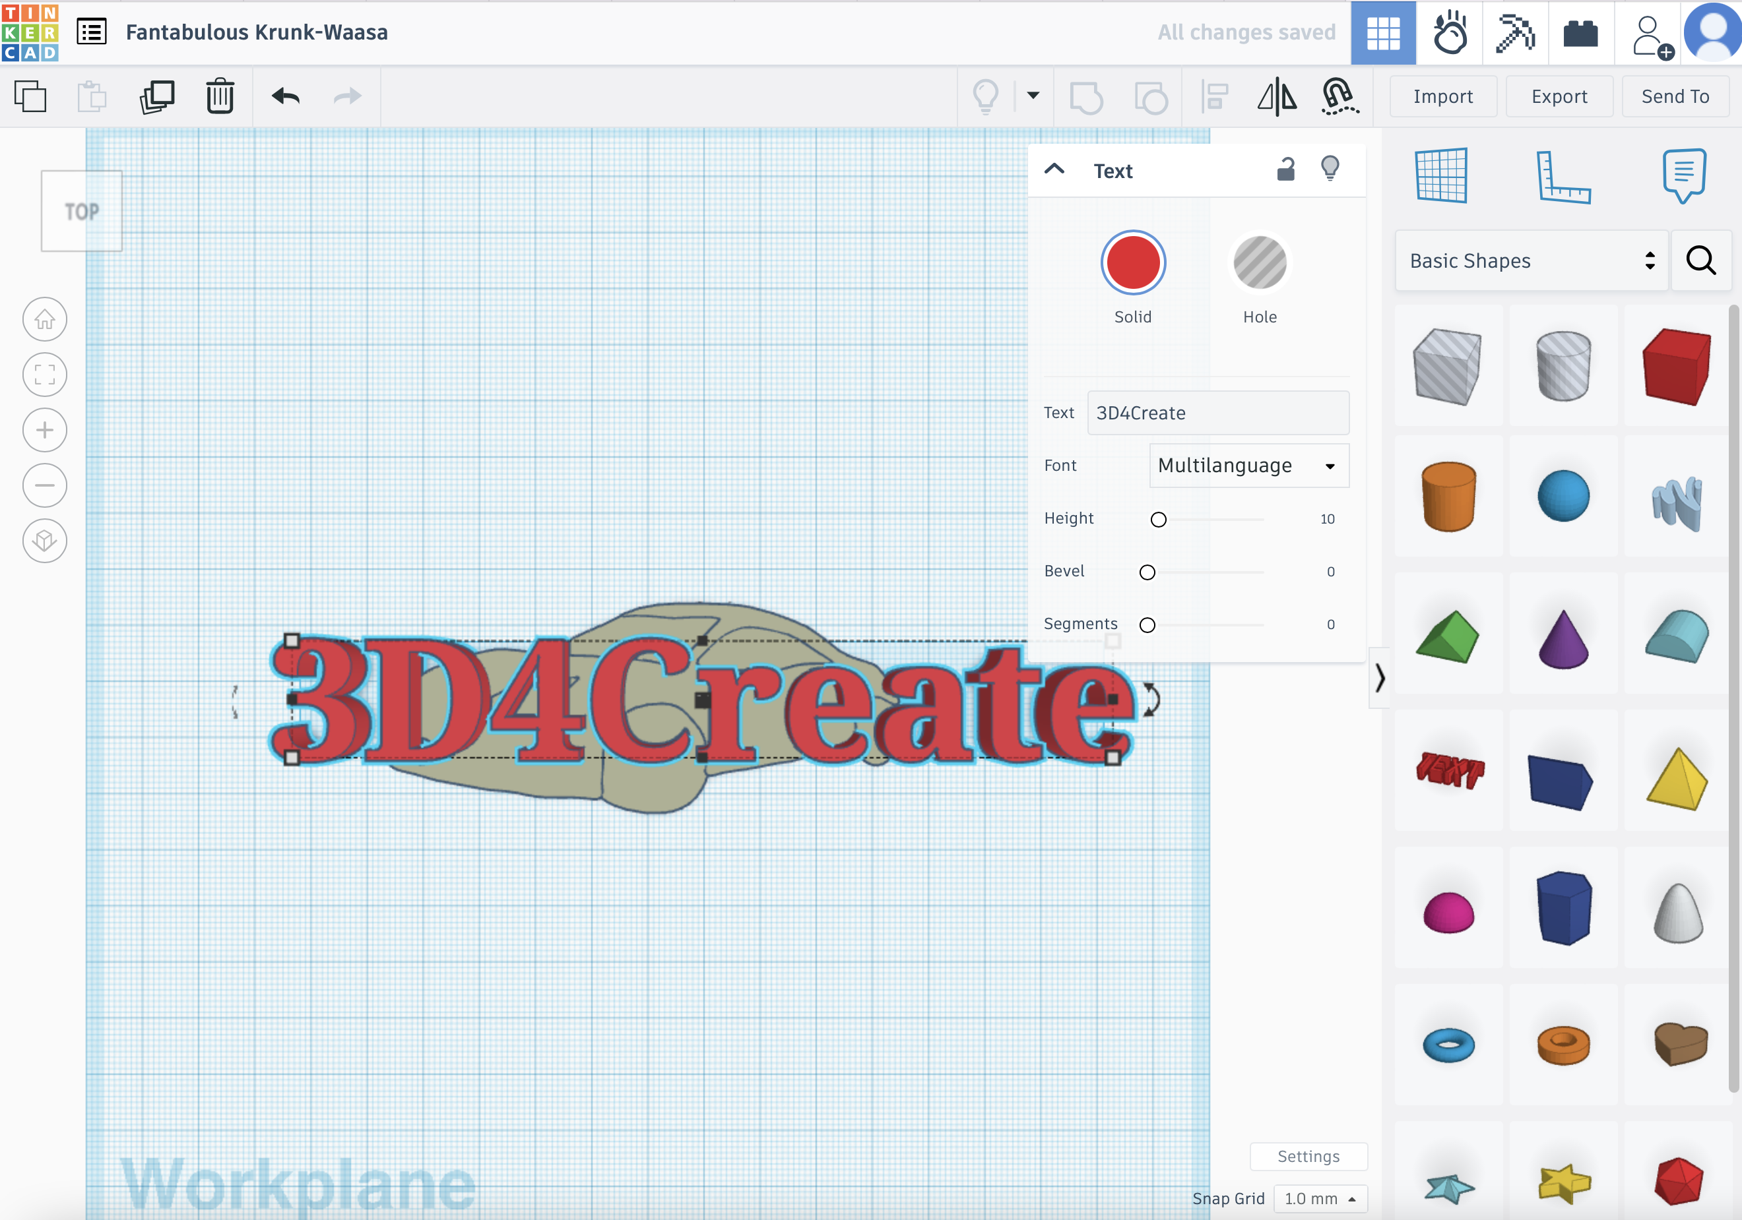Select the Solid shape mode
1742x1220 pixels.
coord(1132,263)
